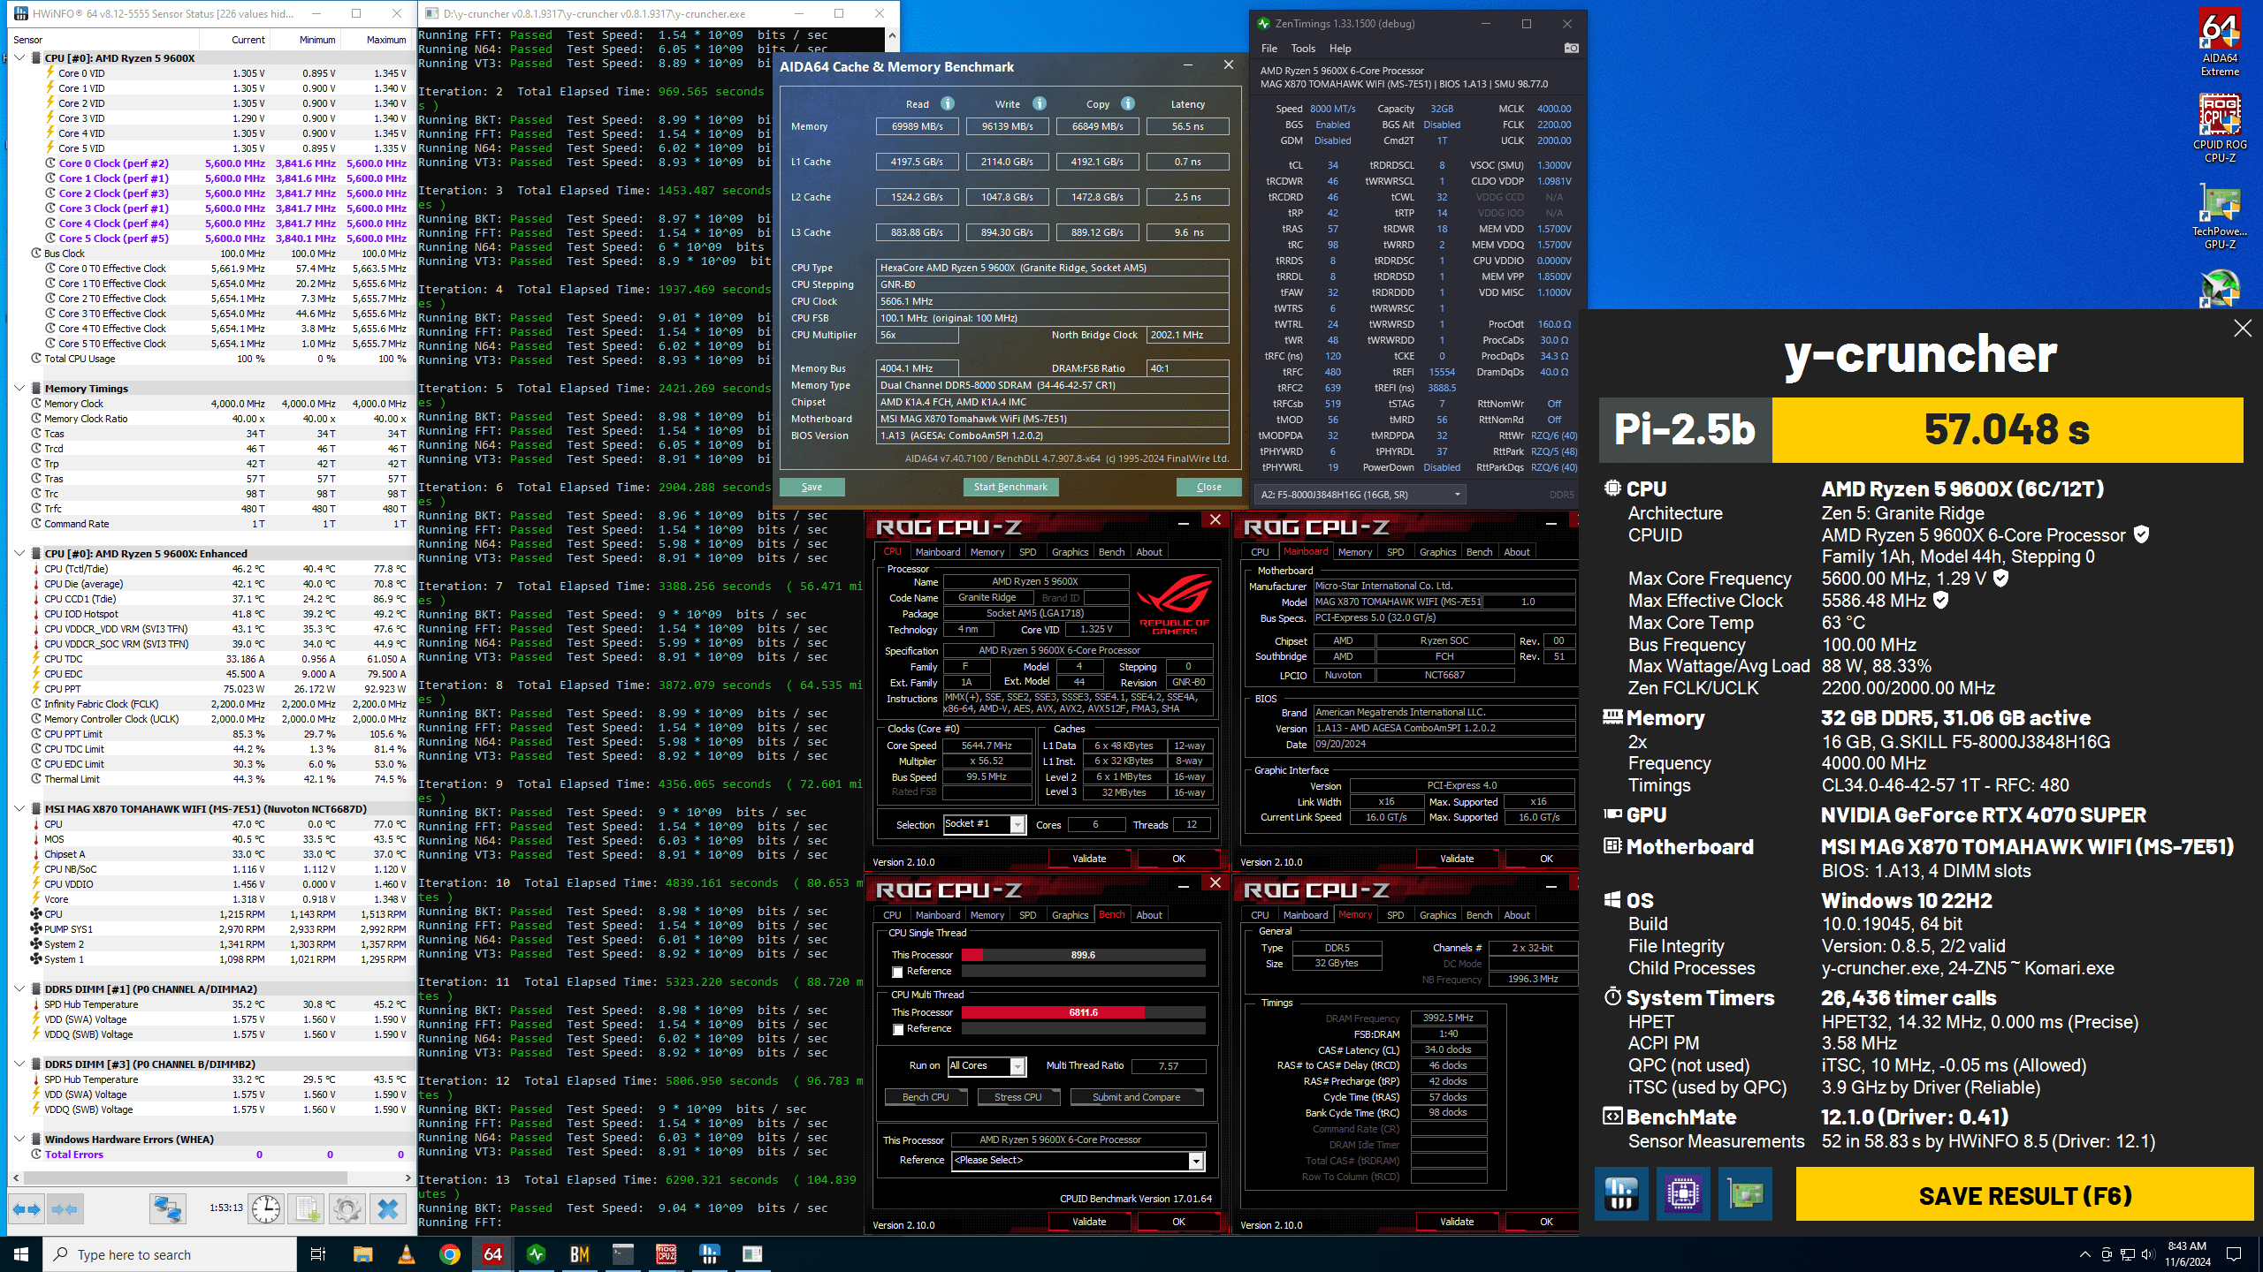Collapse the Memory Timings sensor group

pyautogui.click(x=19, y=388)
